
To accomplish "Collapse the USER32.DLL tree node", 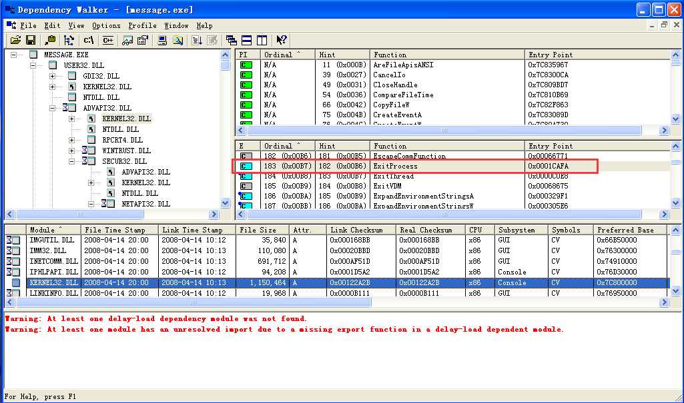I will coord(33,65).
